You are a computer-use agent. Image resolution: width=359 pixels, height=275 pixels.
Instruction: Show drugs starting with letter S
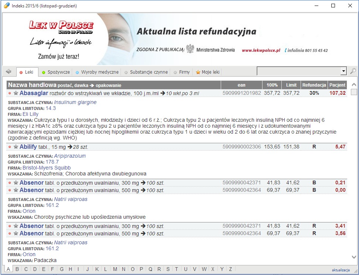[168, 269]
